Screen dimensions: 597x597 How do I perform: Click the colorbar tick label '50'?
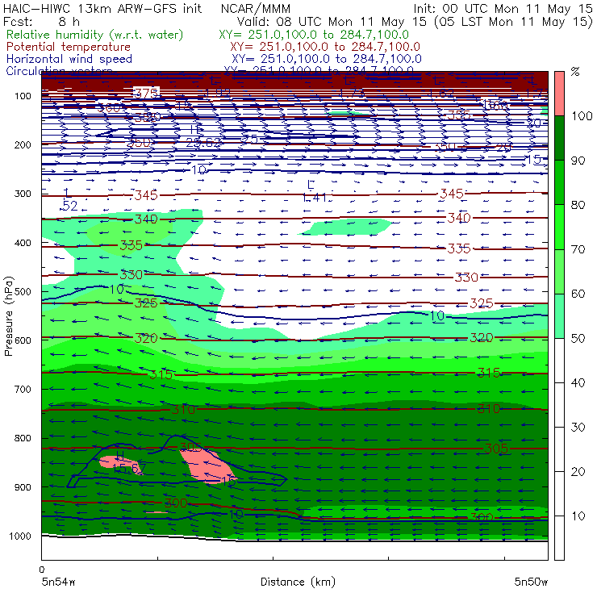click(578, 339)
